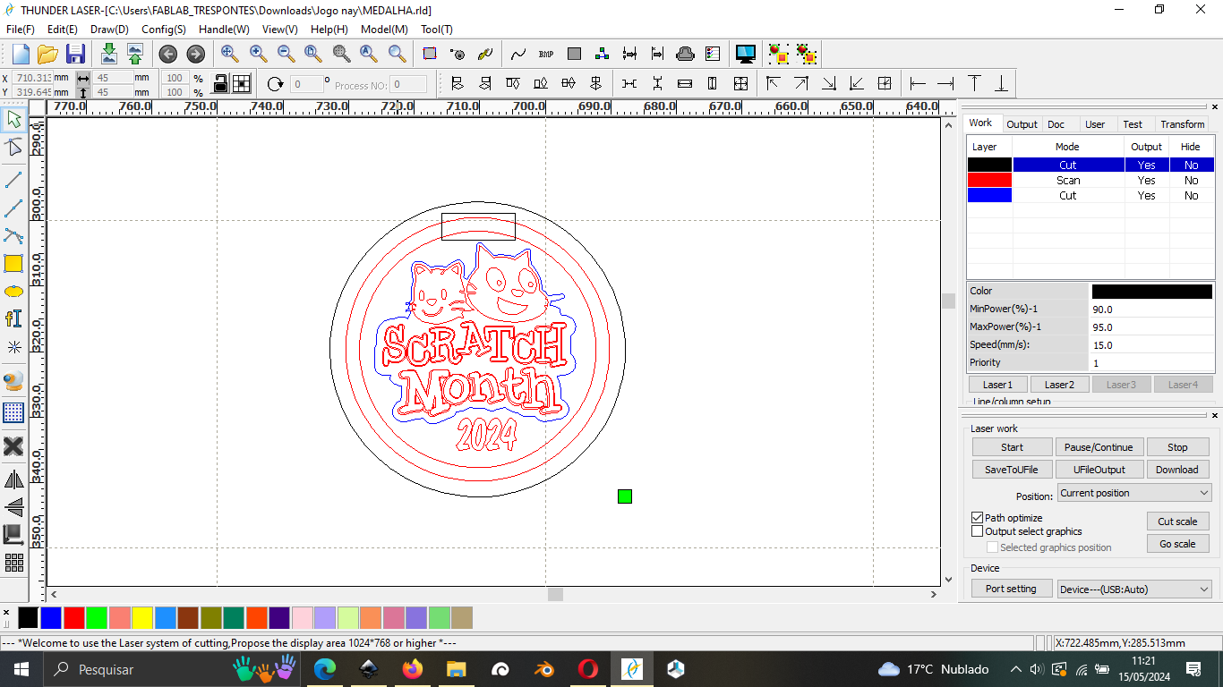The width and height of the screenshot is (1223, 687).
Task: Open Firefox from the Windows taskbar
Action: tap(412, 669)
